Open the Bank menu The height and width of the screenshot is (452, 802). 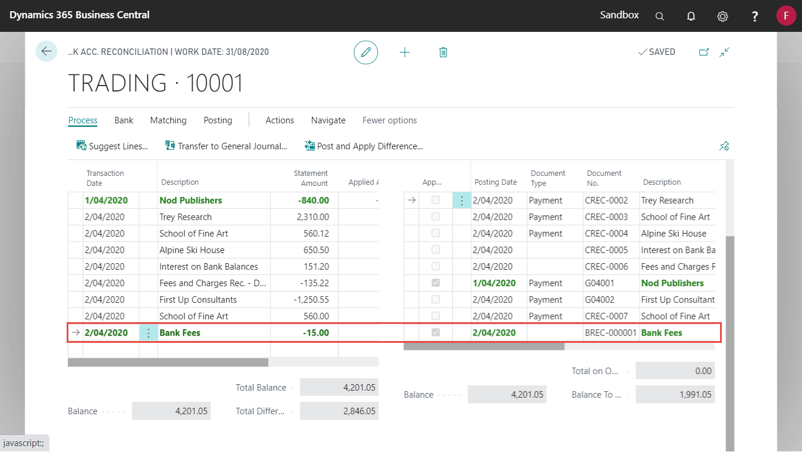(124, 120)
